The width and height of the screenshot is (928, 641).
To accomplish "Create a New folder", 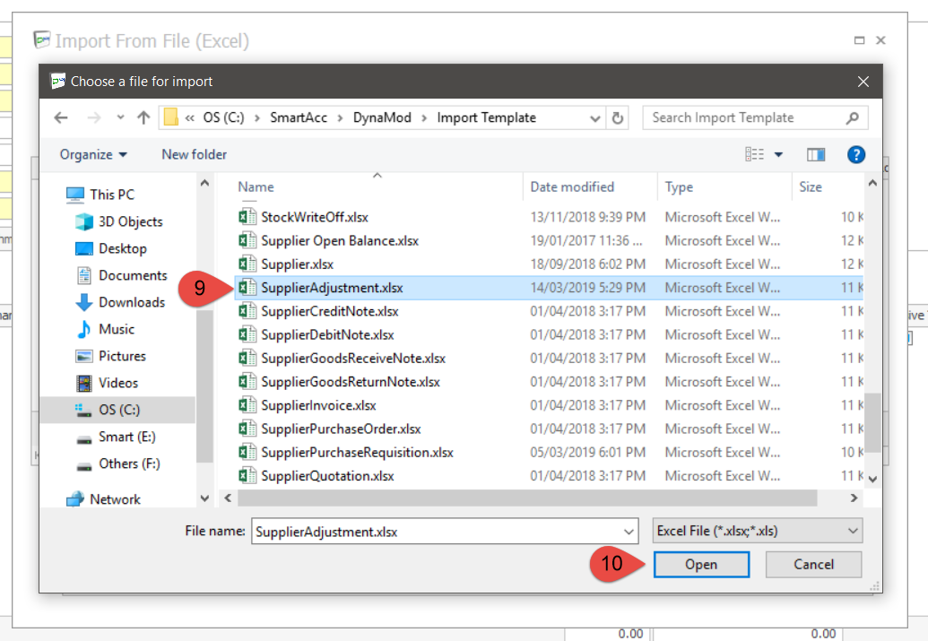I will (x=195, y=154).
